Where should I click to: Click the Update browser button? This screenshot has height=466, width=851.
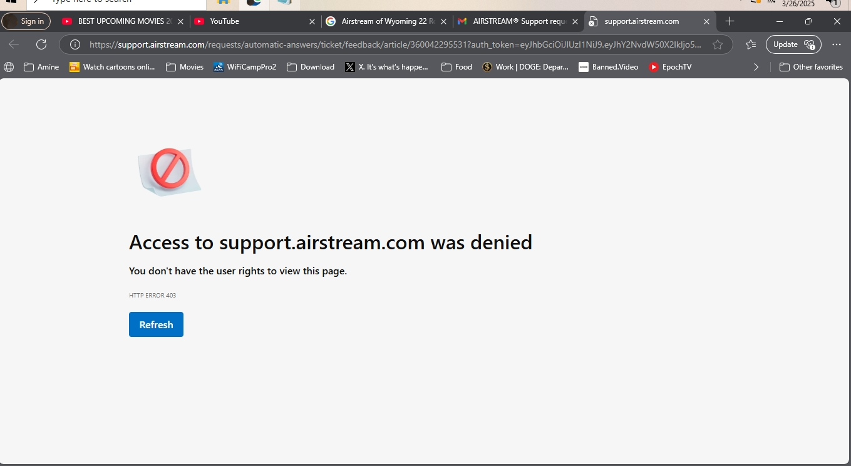click(793, 44)
